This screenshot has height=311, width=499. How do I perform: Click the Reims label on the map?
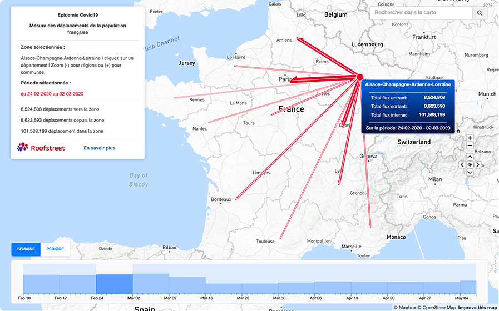pos(322,62)
